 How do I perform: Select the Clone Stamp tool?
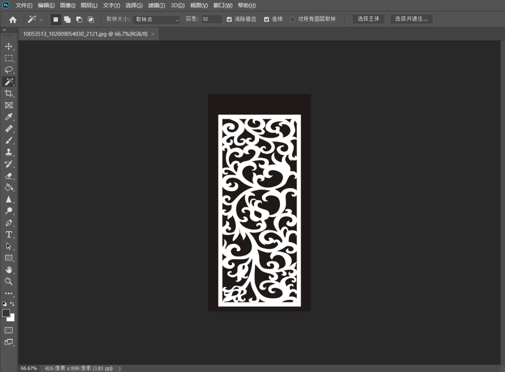8,152
